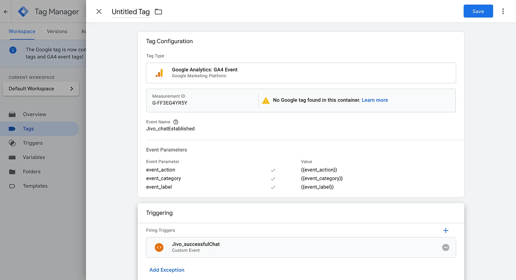Switch to the Workspace tab

tap(22, 31)
